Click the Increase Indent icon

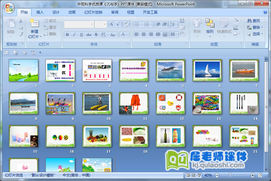pos(164,24)
